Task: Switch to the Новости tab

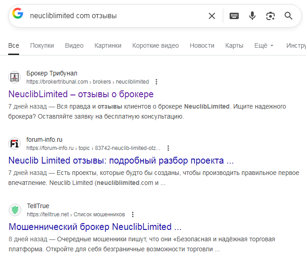Action: pos(202,45)
